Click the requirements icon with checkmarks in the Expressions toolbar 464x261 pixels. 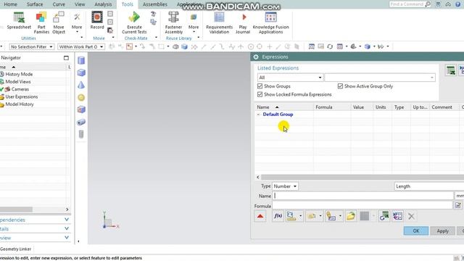(397, 216)
